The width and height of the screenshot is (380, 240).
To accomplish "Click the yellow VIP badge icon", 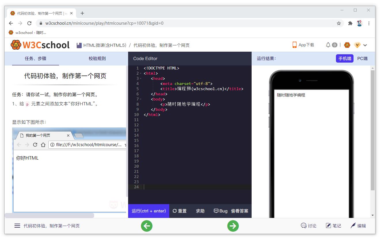I will coord(357,45).
